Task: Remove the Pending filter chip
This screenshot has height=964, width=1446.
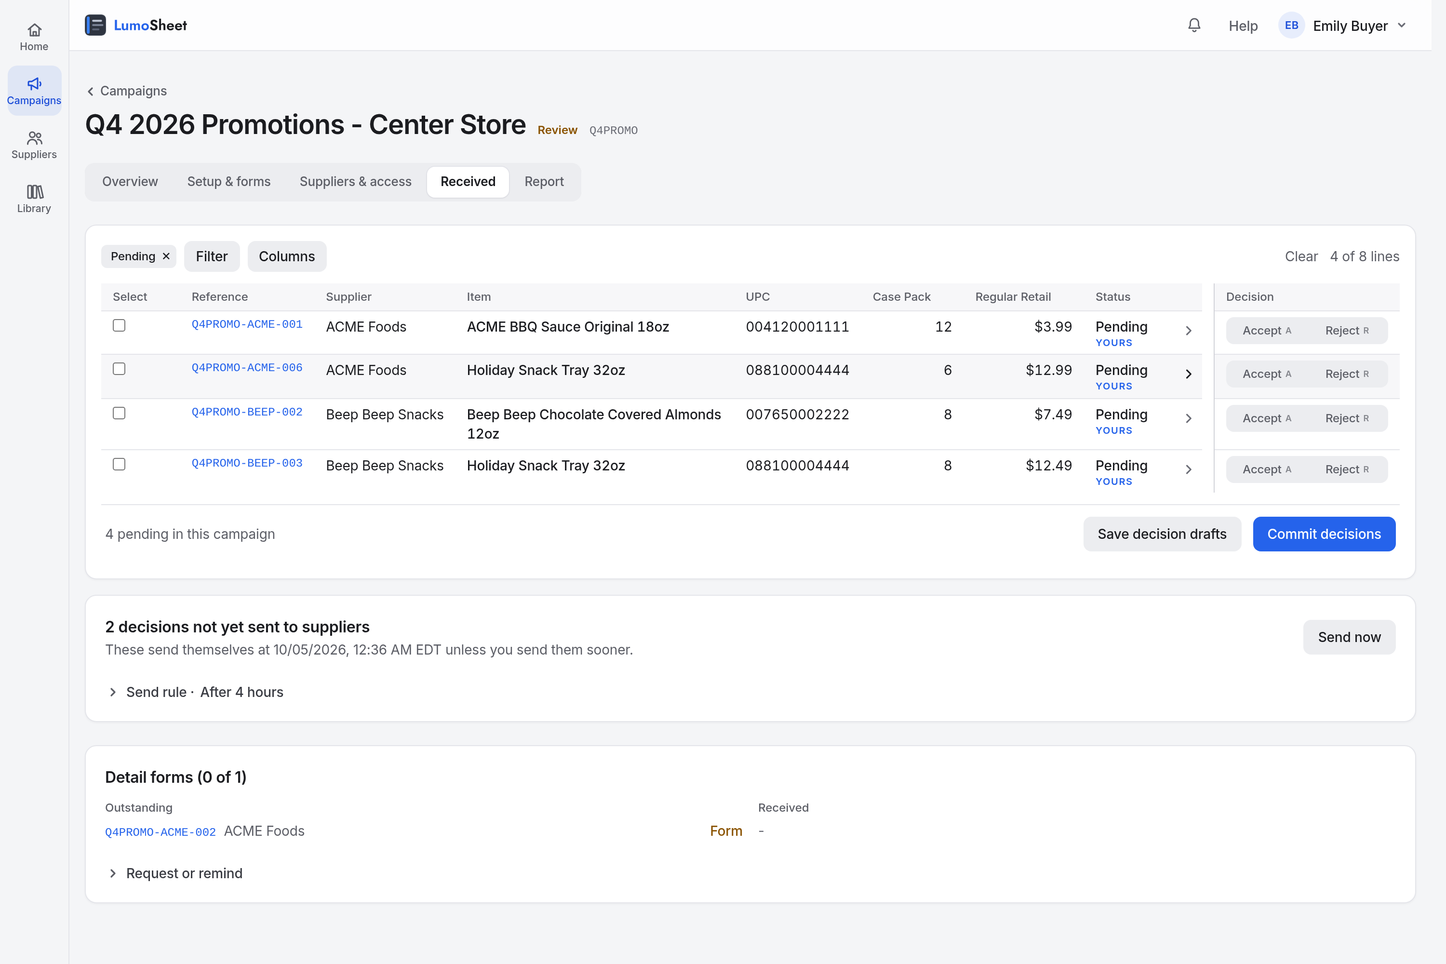Action: point(166,256)
